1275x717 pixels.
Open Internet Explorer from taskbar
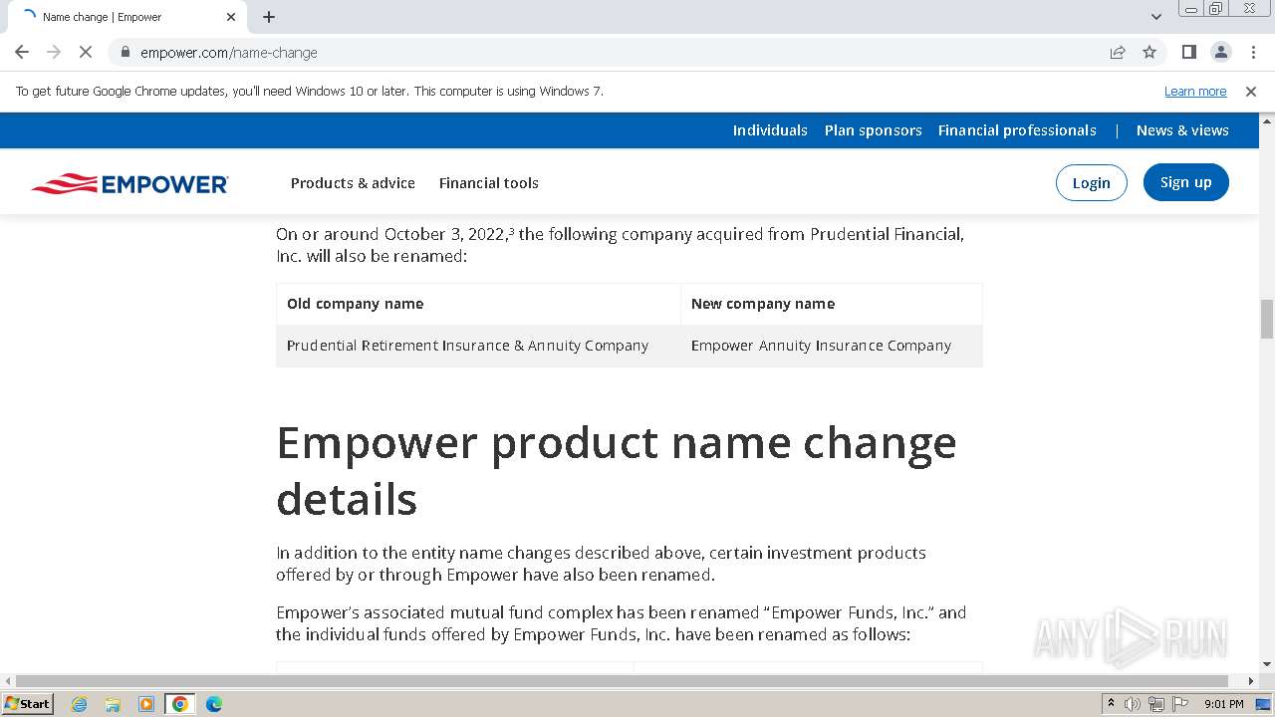[x=79, y=704]
